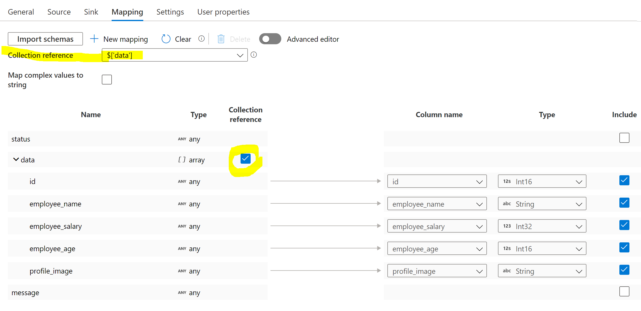Viewport: 641px width, 311px height.
Task: Click the ANY type icon on employee_salary row
Action: [182, 226]
